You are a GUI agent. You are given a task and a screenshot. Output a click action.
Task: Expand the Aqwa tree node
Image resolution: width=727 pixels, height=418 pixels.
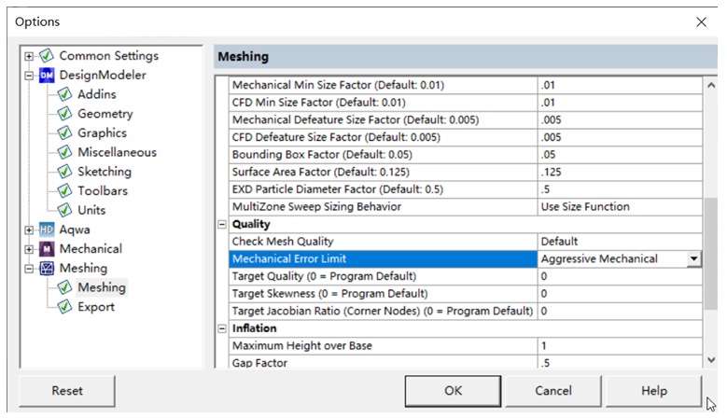click(x=29, y=230)
